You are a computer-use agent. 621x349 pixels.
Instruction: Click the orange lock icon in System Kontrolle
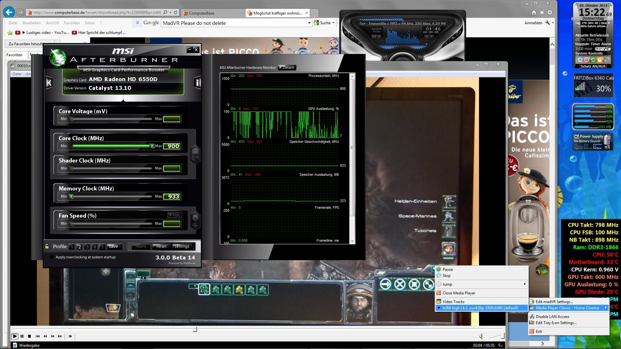tap(600, 60)
